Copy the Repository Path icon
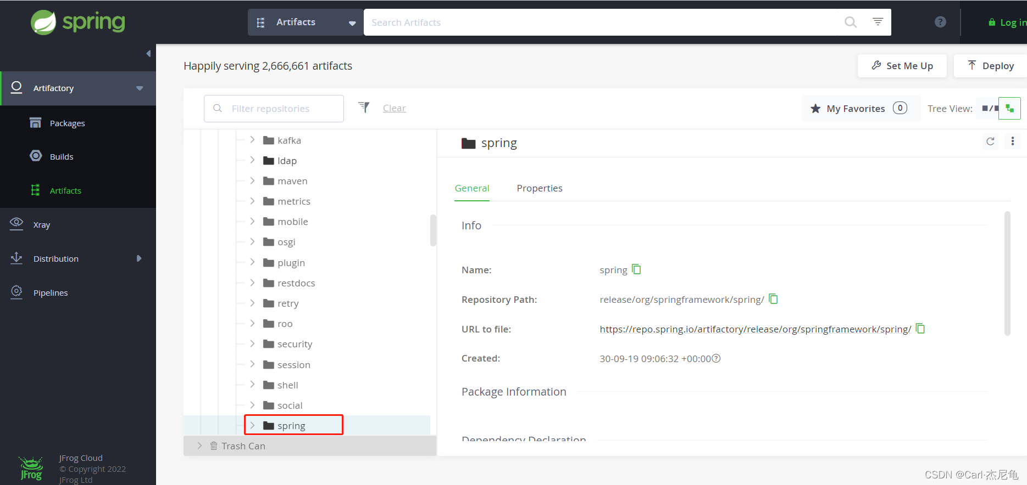The image size is (1027, 485). point(773,299)
